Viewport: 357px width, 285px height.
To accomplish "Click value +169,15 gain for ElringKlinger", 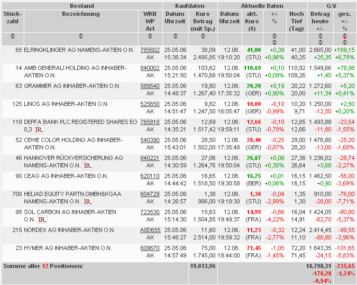I will pos(344,50).
